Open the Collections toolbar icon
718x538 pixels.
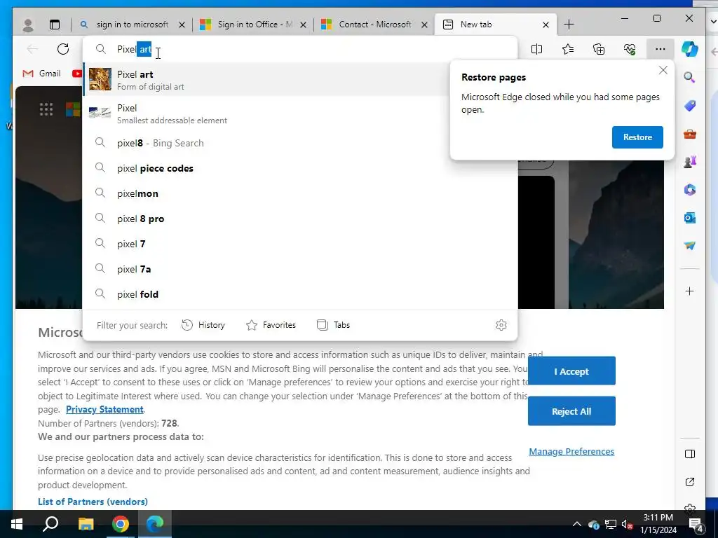pyautogui.click(x=599, y=49)
